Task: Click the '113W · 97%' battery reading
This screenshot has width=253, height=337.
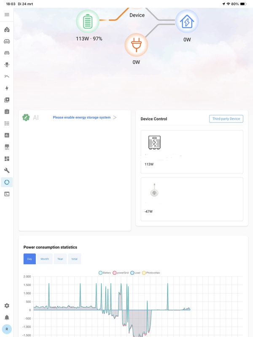Action: [x=89, y=39]
